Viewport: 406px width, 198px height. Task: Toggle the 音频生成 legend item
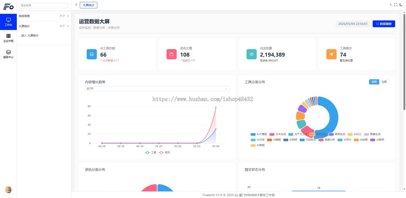tap(337, 134)
